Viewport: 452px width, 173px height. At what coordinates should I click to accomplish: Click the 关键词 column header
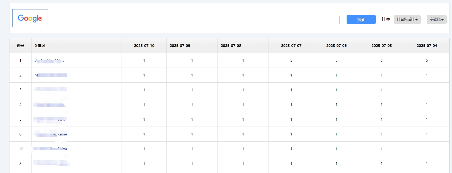click(40, 46)
